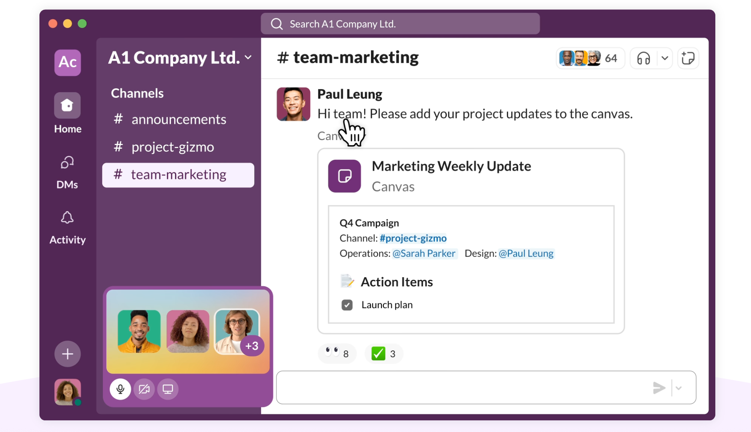The width and height of the screenshot is (751, 432).
Task: Expand the A1 Company Ltd. workspace menu
Action: [x=248, y=57]
